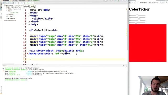Click the h1 ColorPicker code on line 8
Image resolution: width=168 pixels, height=95 pixels.
[x=43, y=30]
